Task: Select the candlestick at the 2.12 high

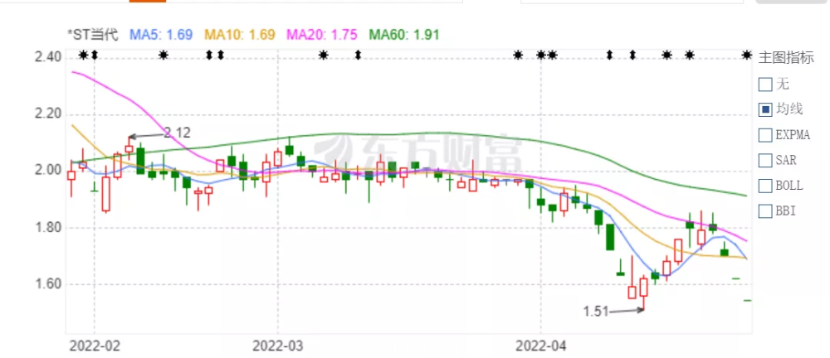Action: click(129, 148)
